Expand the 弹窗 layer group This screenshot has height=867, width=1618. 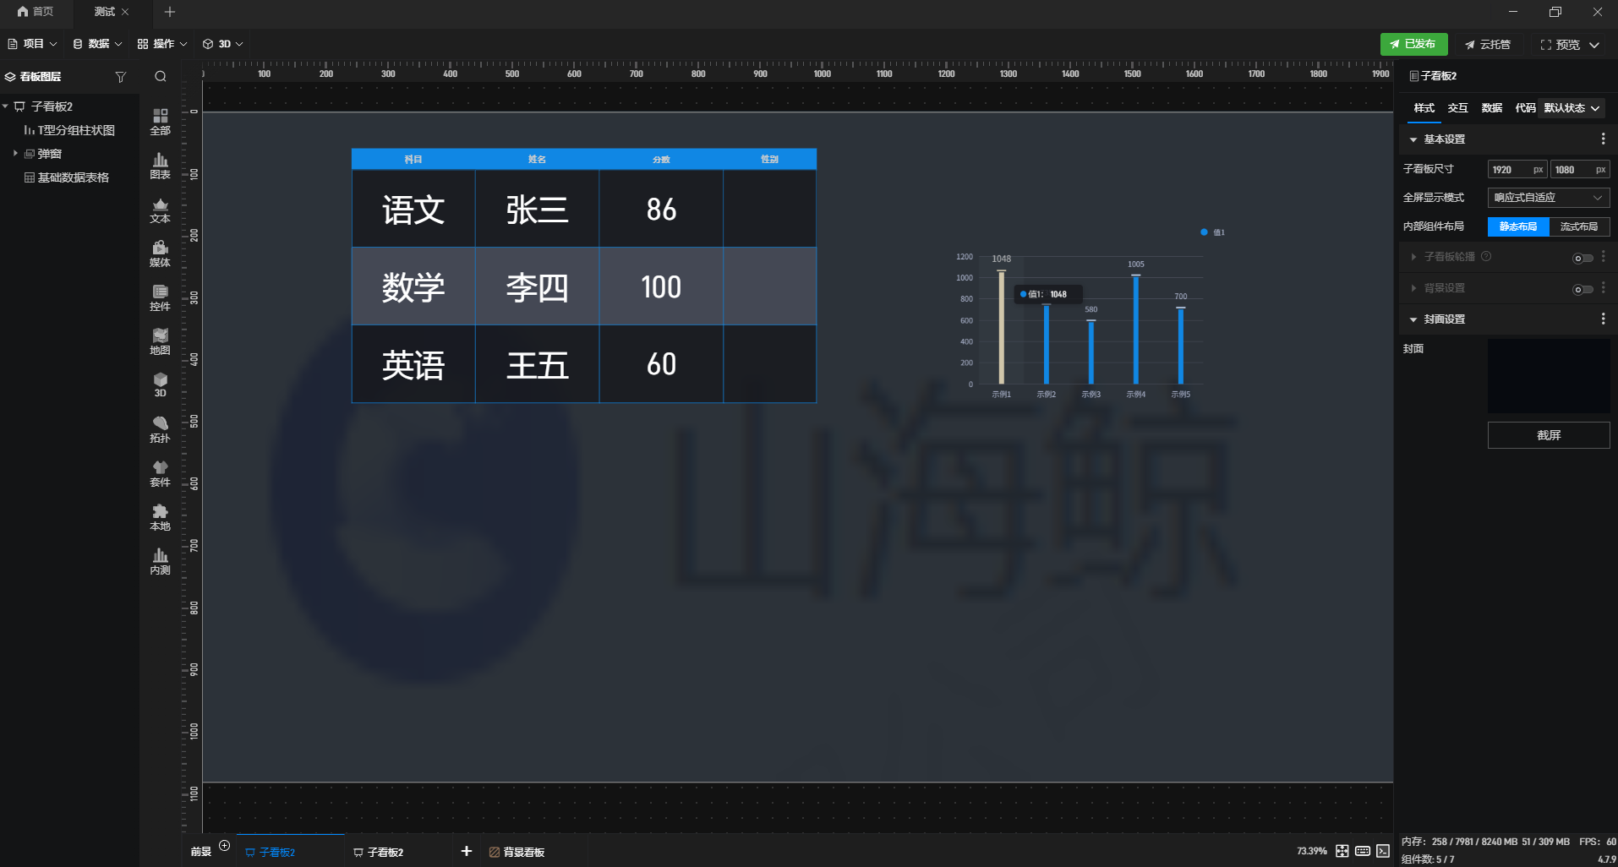pyautogui.click(x=15, y=153)
